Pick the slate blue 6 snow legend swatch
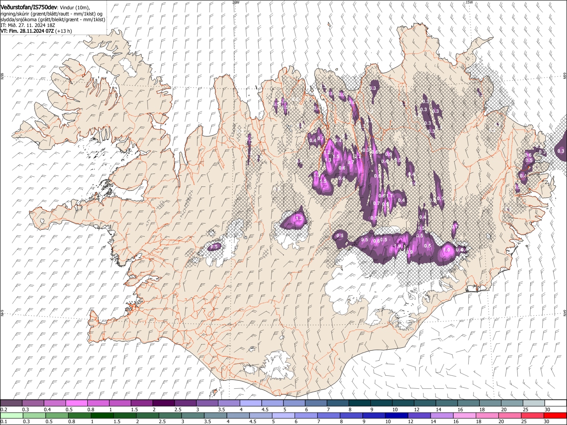Viewport: 567px width, 425px height. (x=316, y=403)
